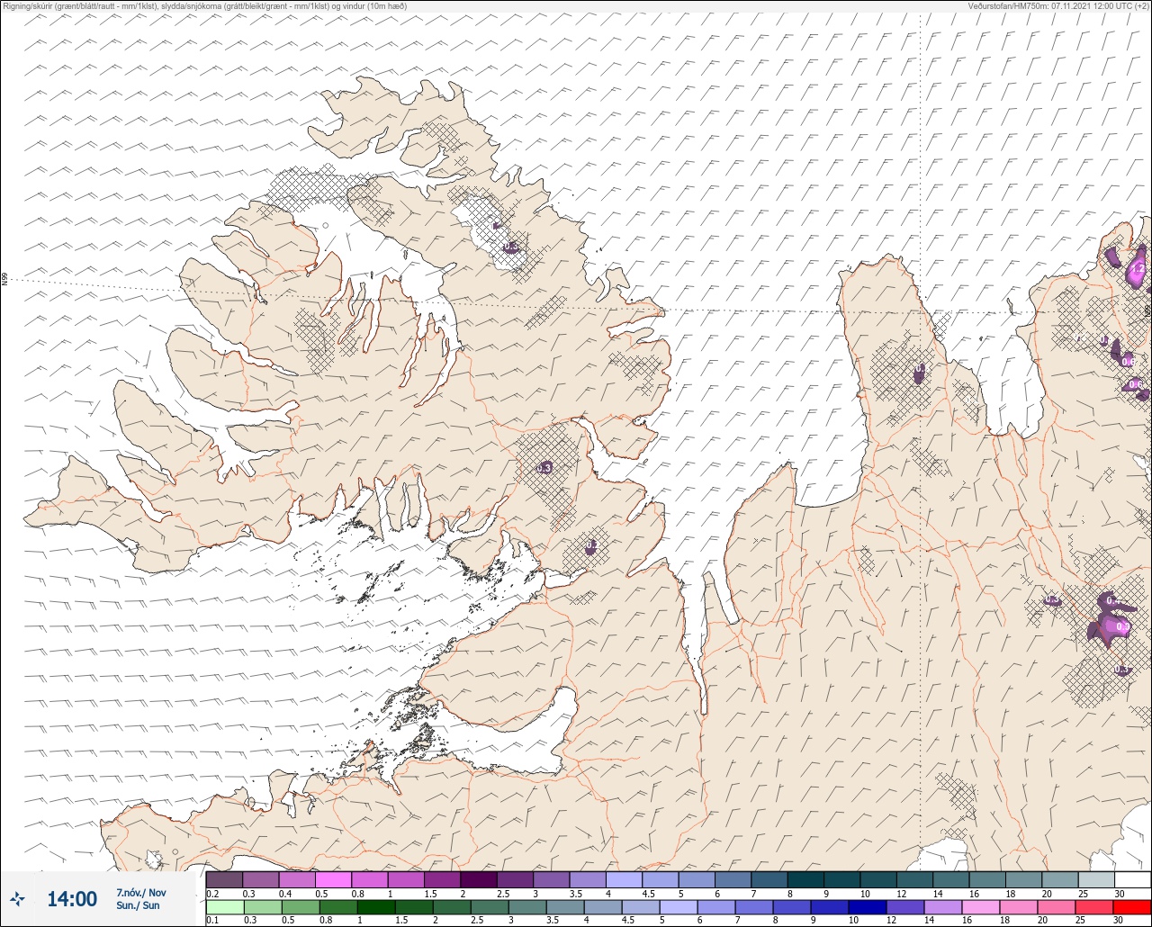Pick the light lavender 4 snow legend swatch
Viewport: 1152px width, 927px height.
pos(624,879)
